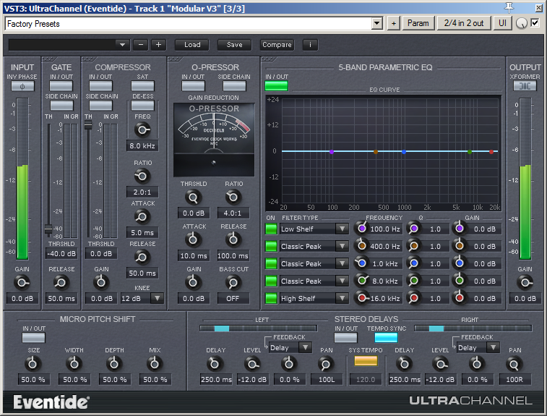Click the minus icon next to preset selector
The image size is (547, 416).
[x=141, y=45]
